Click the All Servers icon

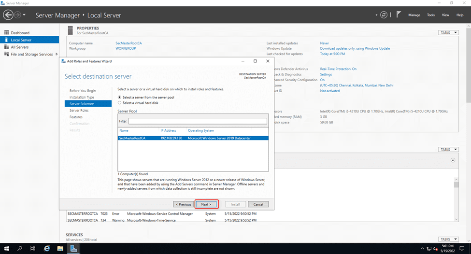(6, 47)
